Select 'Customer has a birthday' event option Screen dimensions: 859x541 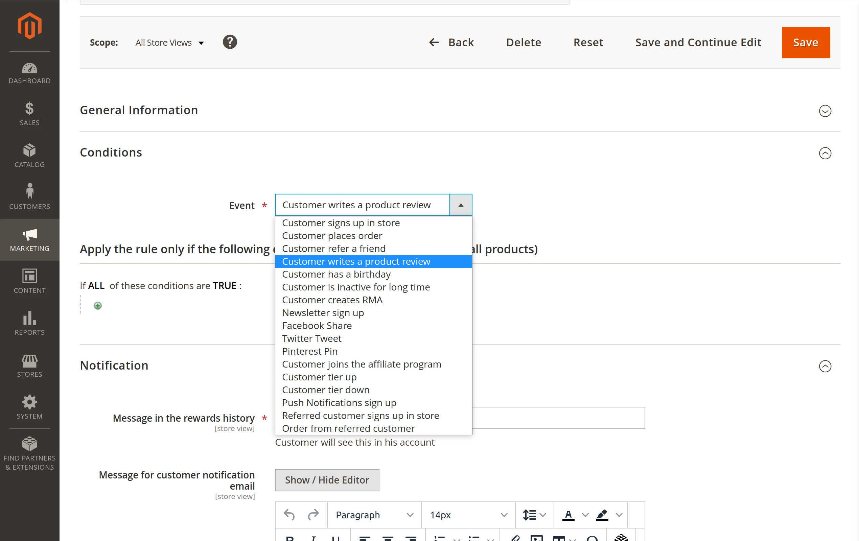[x=336, y=274]
